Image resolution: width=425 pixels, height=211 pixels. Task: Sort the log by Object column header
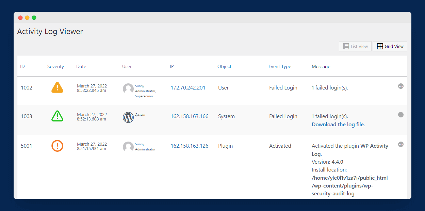[224, 66]
